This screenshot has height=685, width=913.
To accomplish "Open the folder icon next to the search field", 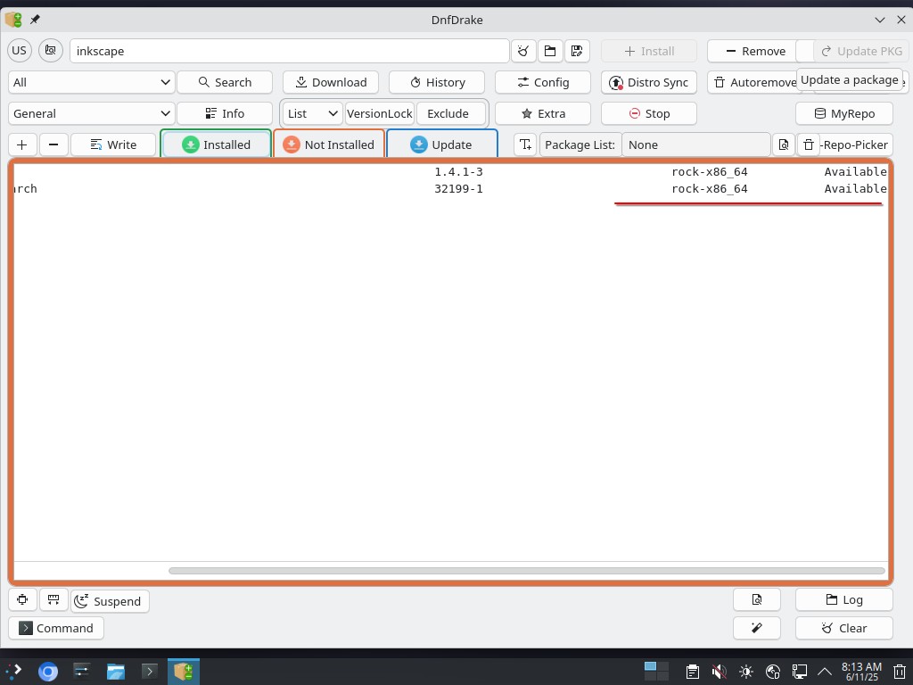I will point(549,51).
